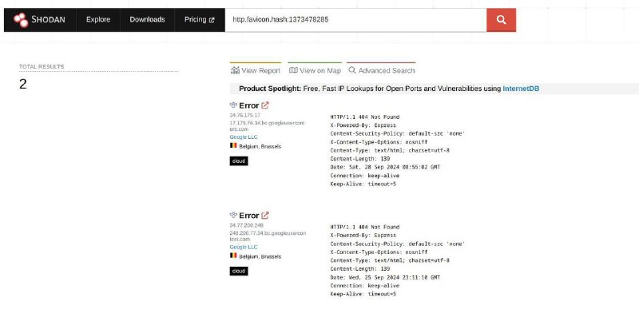
Task: Click the host icon beside first Error result
Action: coord(233,105)
